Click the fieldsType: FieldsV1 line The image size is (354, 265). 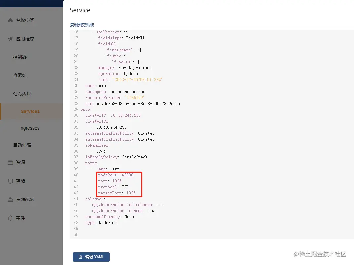(121, 38)
